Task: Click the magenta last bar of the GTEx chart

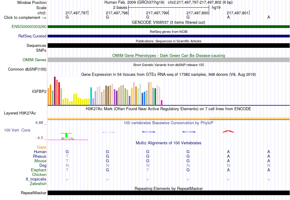Action: pyautogui.click(x=162, y=102)
